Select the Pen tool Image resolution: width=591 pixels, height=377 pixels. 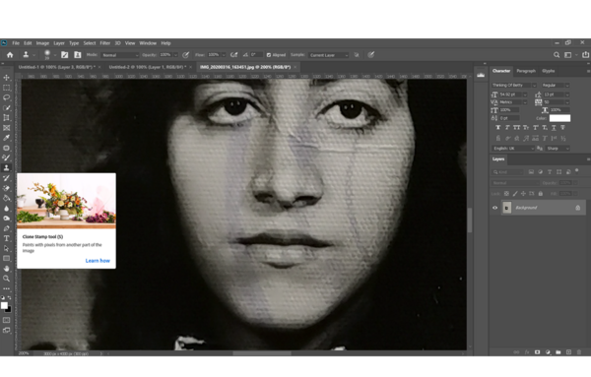click(x=7, y=228)
